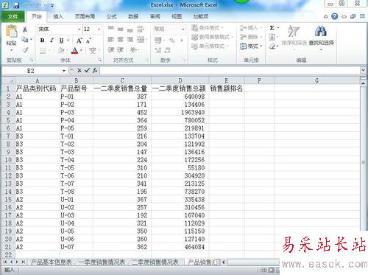Image resolution: width=368 pixels, height=275 pixels.
Task: Switch to the Review tab
Action: pos(155,16)
